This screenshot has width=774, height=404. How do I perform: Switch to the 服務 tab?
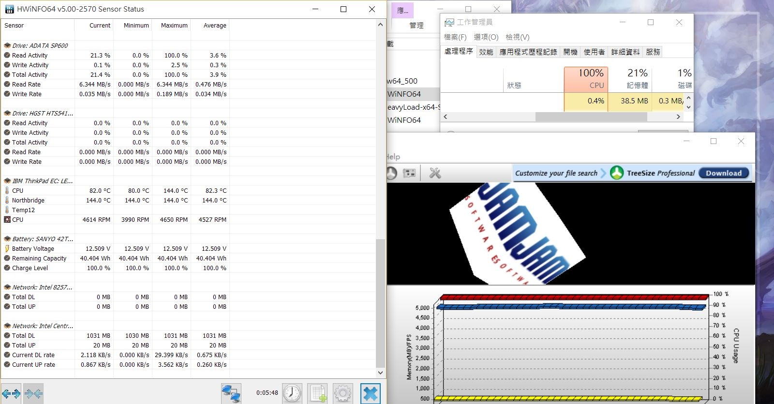click(653, 52)
